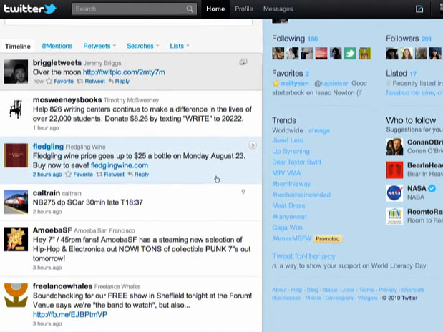Open the NASA profile avatar
The width and height of the screenshot is (443, 332).
394,192
